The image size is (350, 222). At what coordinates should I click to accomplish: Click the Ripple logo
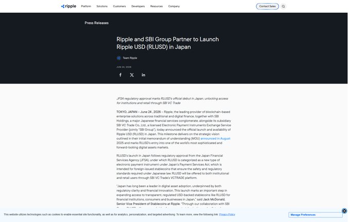(68, 6)
